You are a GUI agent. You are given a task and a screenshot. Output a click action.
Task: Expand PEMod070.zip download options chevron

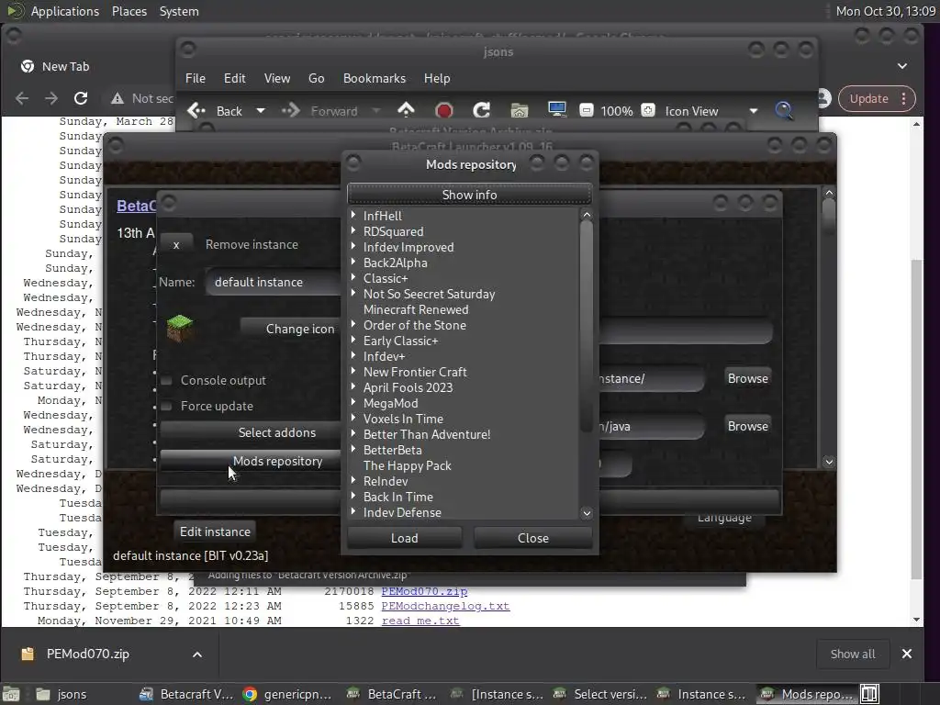point(197,655)
